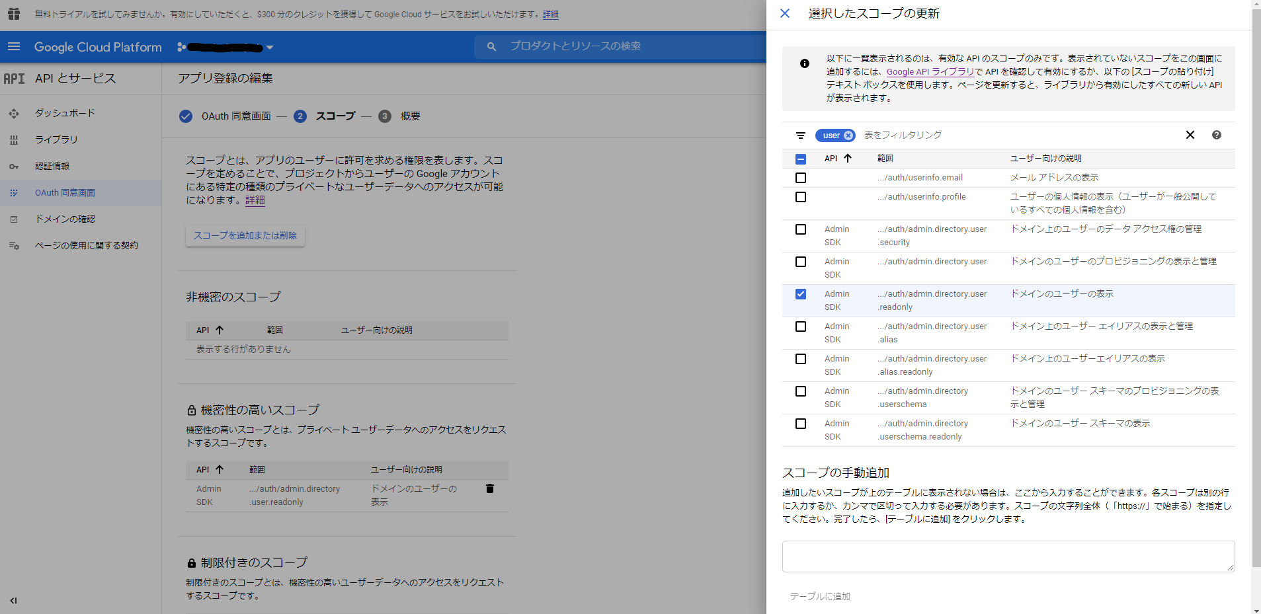This screenshot has width=1261, height=614.
Task: Check the admin.directory.user.security scope
Action: 801,229
